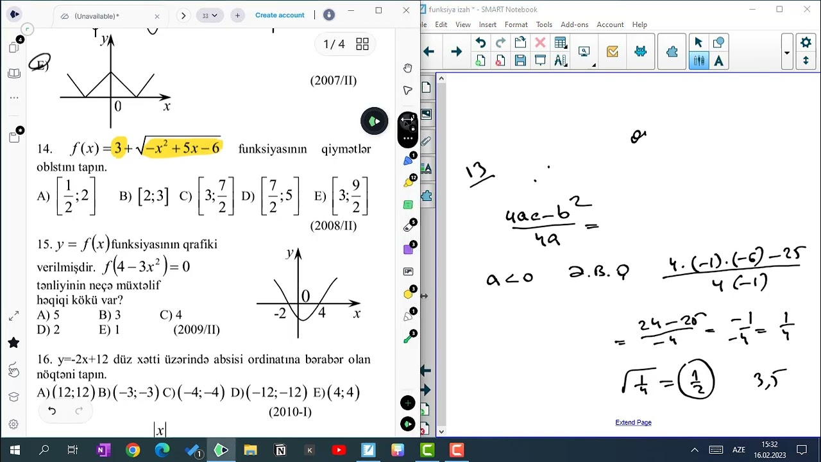Open the 33 zoom dropdown
The image size is (821, 462).
point(210,15)
